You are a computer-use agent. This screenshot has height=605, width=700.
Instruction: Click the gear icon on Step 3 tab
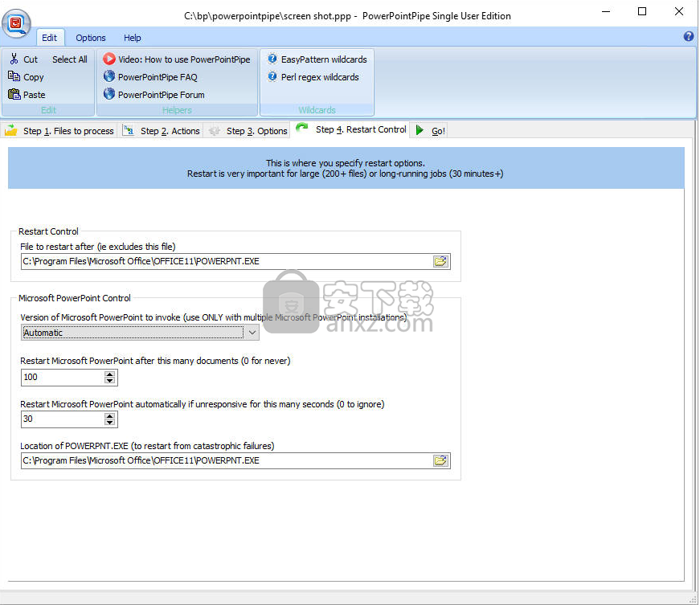pos(215,131)
